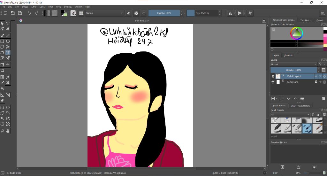Open the Layer menu

[34, 7]
